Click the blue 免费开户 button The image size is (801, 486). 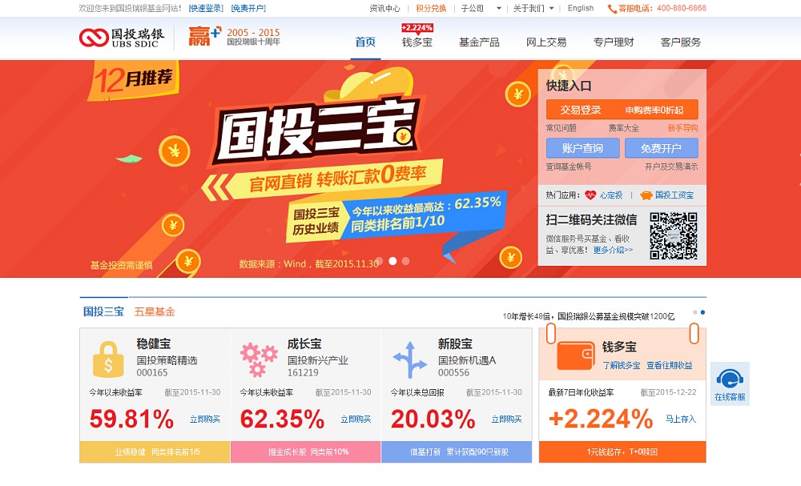pos(661,148)
